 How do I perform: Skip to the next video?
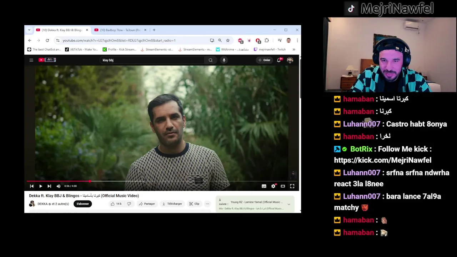(49, 186)
